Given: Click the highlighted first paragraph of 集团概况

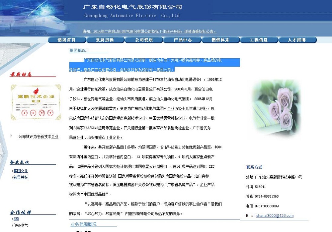Looking at the screenshot, I should click(155, 65).
